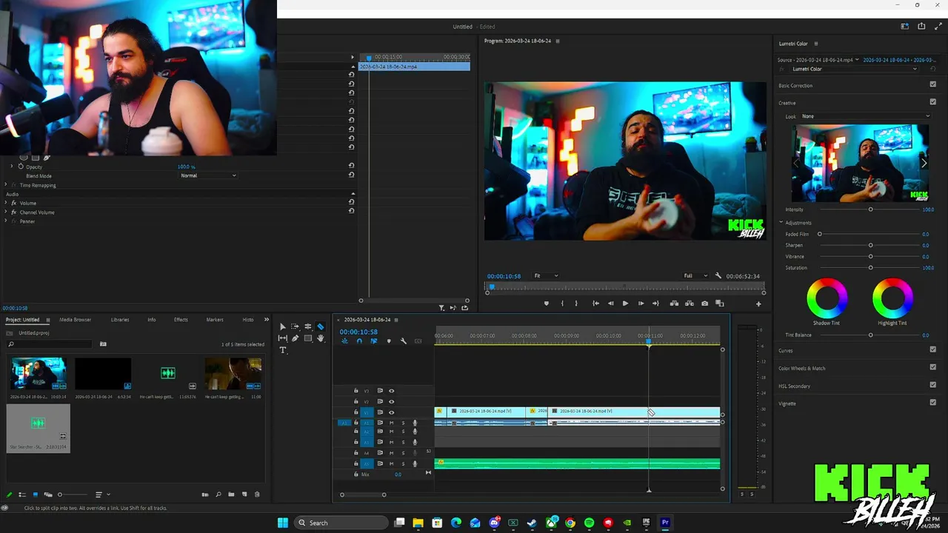Switch Project panel to Freeform View
This screenshot has width=948, height=533.
[x=48, y=495]
